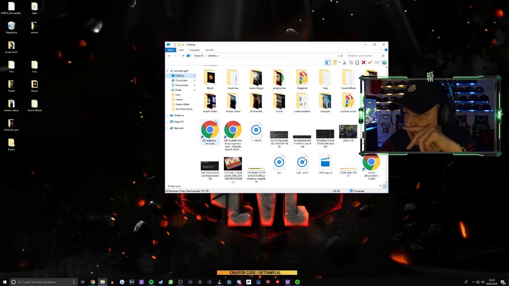509x286 pixels.
Task: Select the Godsilla feat. King Orgasmus shortcut
Action: [x=233, y=136]
